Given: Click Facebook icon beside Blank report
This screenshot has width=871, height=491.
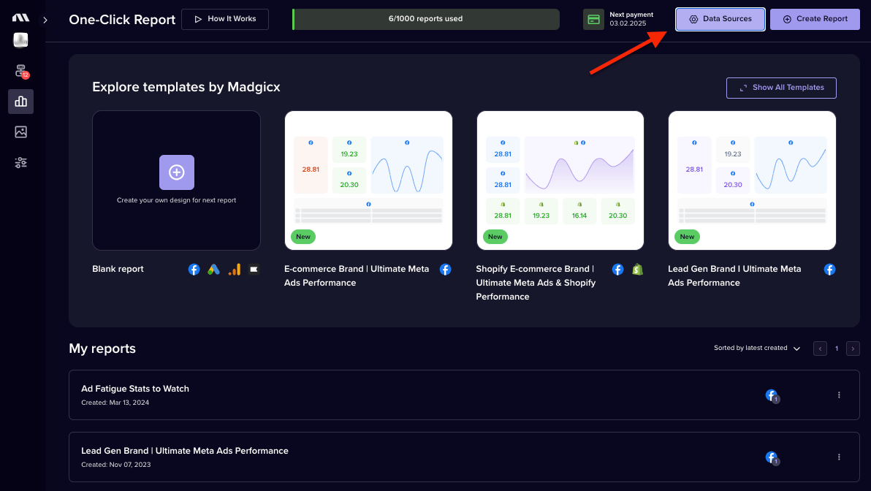Looking at the screenshot, I should 194,270.
